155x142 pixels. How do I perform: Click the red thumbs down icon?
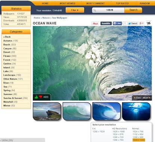pos(40,97)
